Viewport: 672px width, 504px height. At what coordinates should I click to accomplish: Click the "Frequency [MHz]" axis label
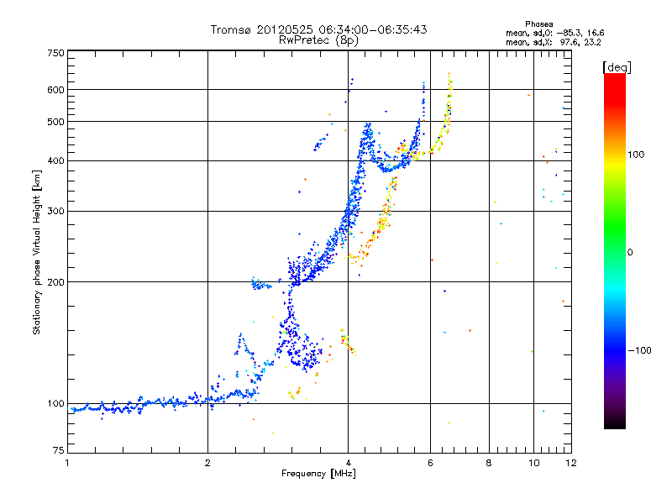pos(318,474)
